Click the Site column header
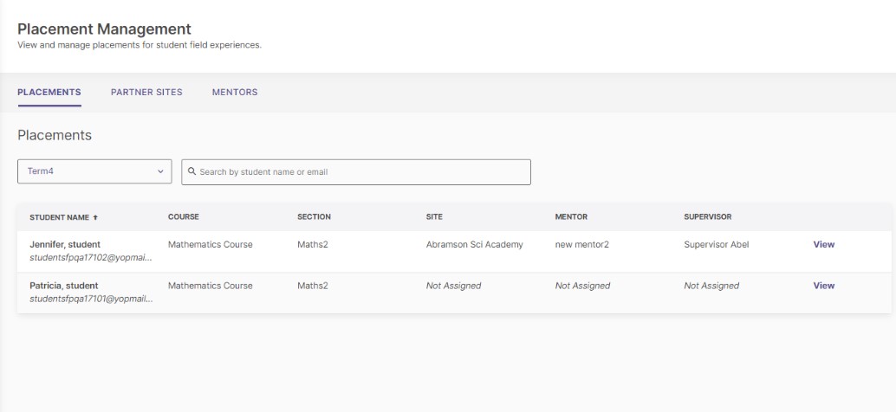Viewport: 896px width, 412px height. (x=434, y=216)
